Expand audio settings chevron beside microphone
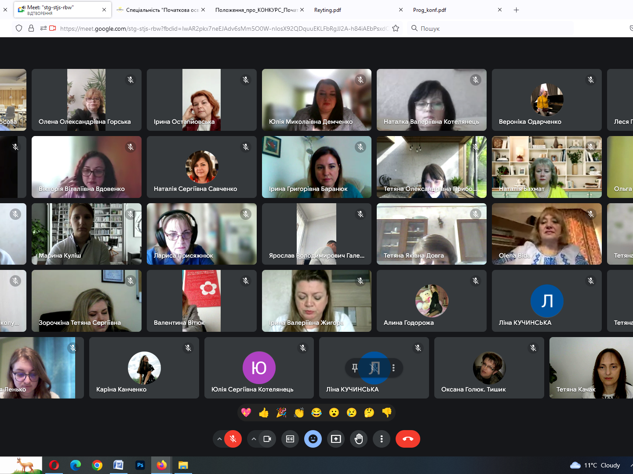This screenshot has height=474, width=633. (x=219, y=439)
